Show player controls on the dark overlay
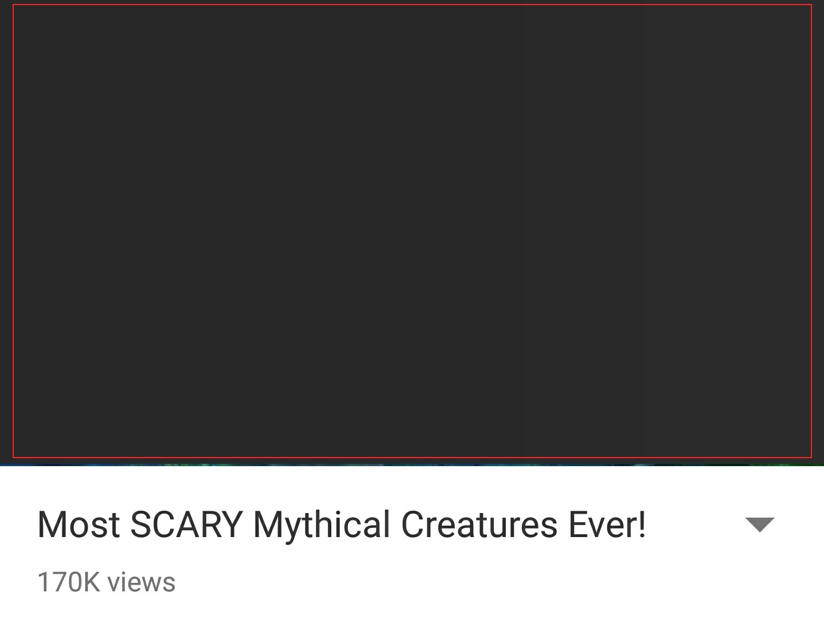The height and width of the screenshot is (628, 824). pyautogui.click(x=412, y=231)
